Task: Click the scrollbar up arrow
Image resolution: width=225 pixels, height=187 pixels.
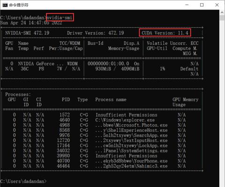Action: click(x=222, y=13)
